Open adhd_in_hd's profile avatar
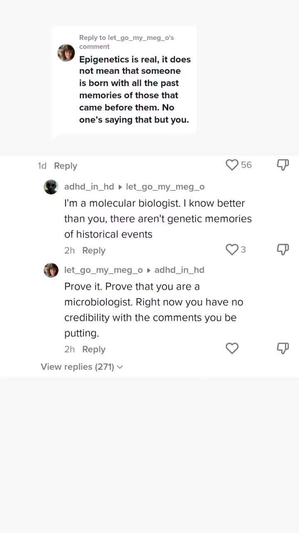 (51, 187)
